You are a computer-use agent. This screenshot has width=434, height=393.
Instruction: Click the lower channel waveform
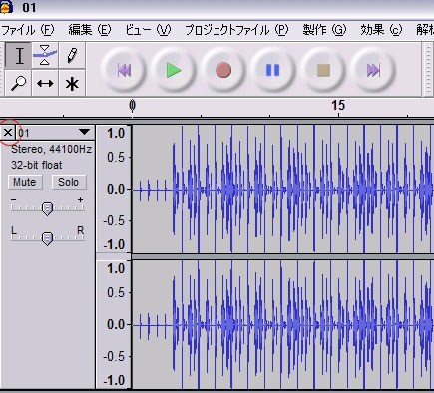coord(282,324)
